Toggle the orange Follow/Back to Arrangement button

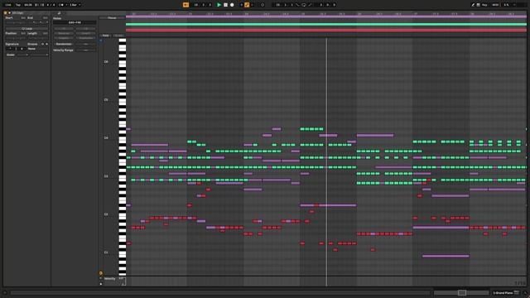coord(185,5)
